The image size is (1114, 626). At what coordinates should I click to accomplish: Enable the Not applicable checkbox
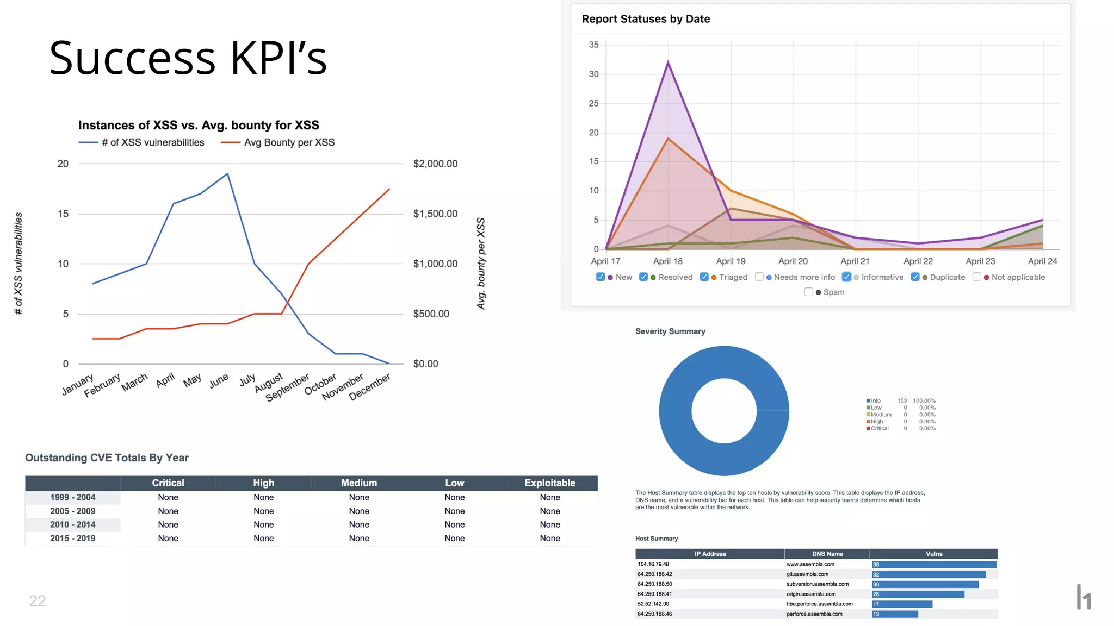[x=977, y=277]
